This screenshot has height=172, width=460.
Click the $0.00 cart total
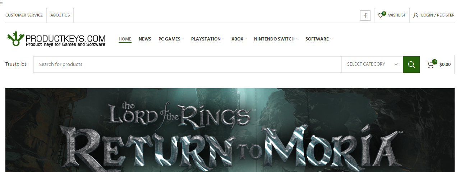tap(445, 64)
